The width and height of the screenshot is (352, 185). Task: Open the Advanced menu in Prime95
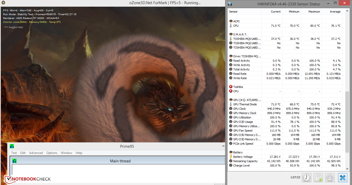click(x=36, y=153)
